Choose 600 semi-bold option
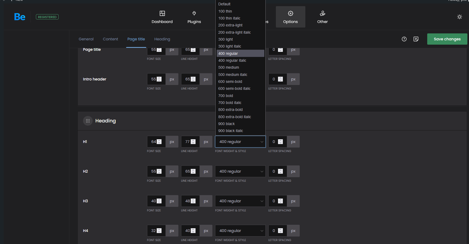Screen dimensions: 469x244 click(x=241, y=82)
